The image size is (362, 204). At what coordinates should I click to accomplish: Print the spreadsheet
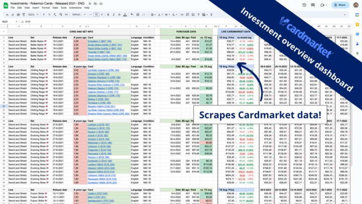(18, 15)
